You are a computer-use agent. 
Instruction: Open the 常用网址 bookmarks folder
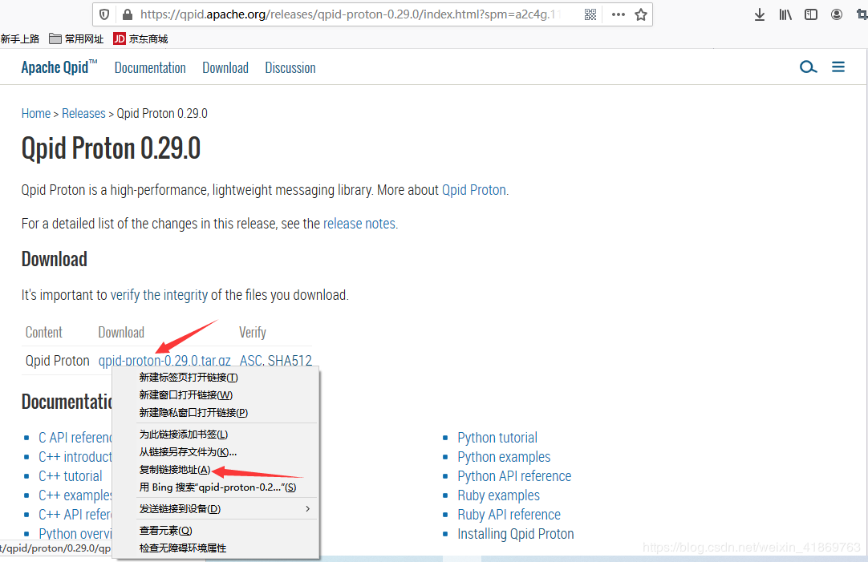tap(75, 38)
